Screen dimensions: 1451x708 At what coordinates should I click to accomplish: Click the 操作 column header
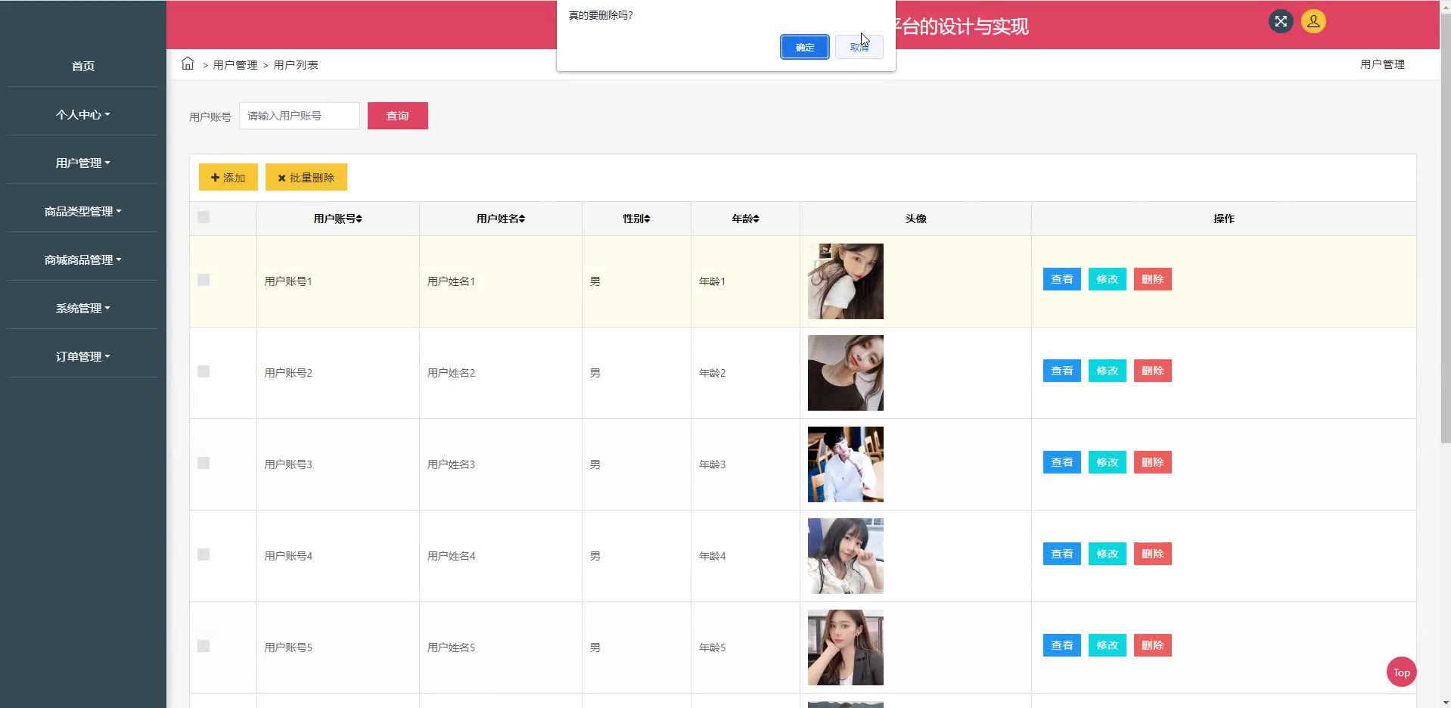point(1224,219)
